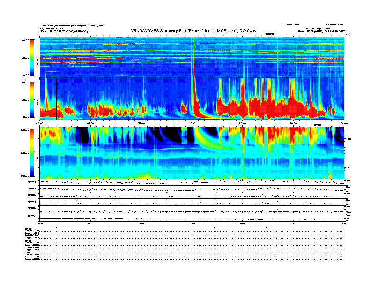Click the -105.00 label on TNR color scale
The height and width of the screenshot is (287, 371).
(24, 130)
